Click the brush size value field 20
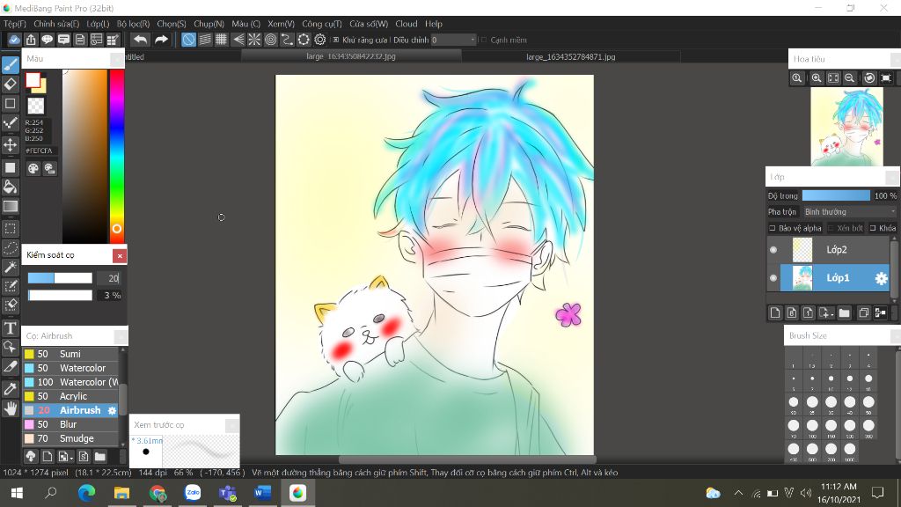Image resolution: width=901 pixels, height=507 pixels. 108,278
